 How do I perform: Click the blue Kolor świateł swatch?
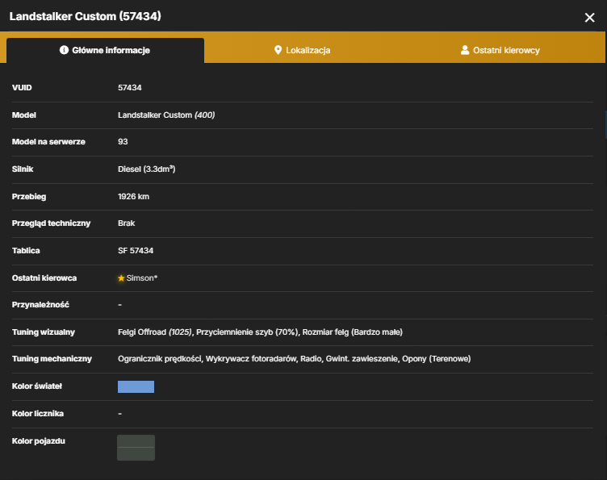pyautogui.click(x=136, y=386)
